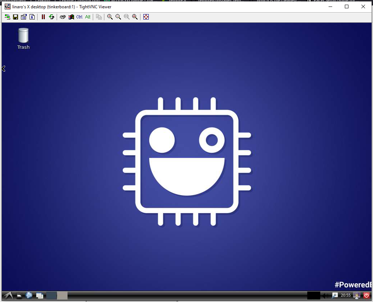Click the 20:55 panel clock
The image size is (373, 302).
(x=346, y=295)
